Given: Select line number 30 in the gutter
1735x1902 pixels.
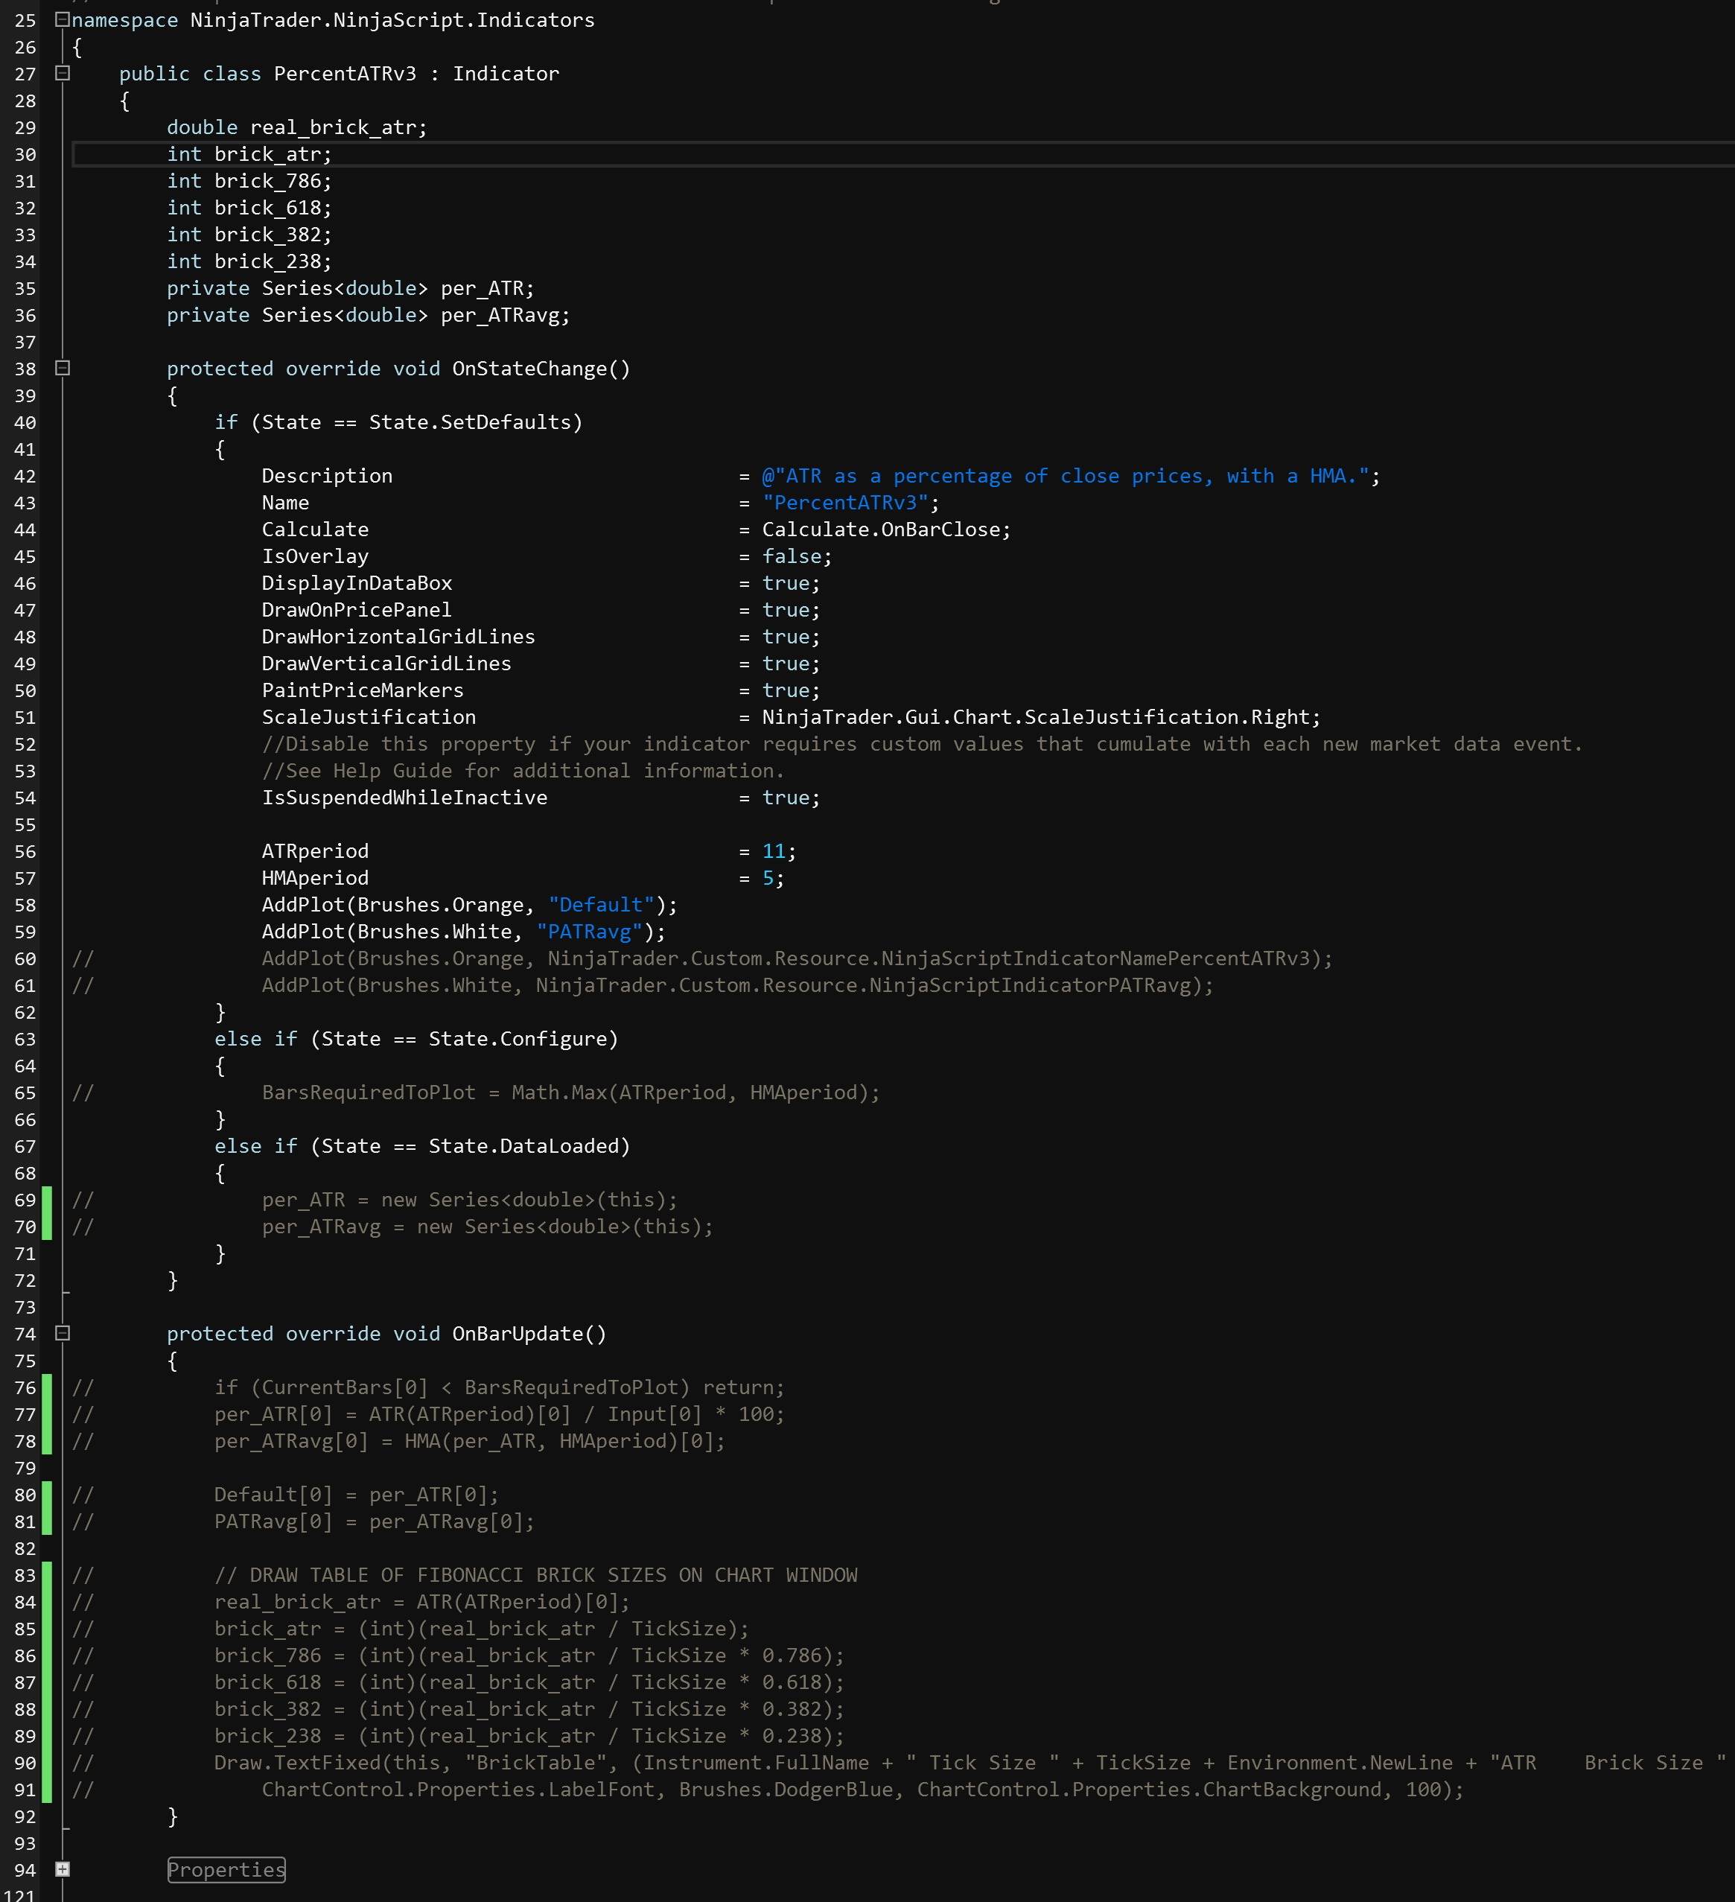Looking at the screenshot, I should [25, 153].
